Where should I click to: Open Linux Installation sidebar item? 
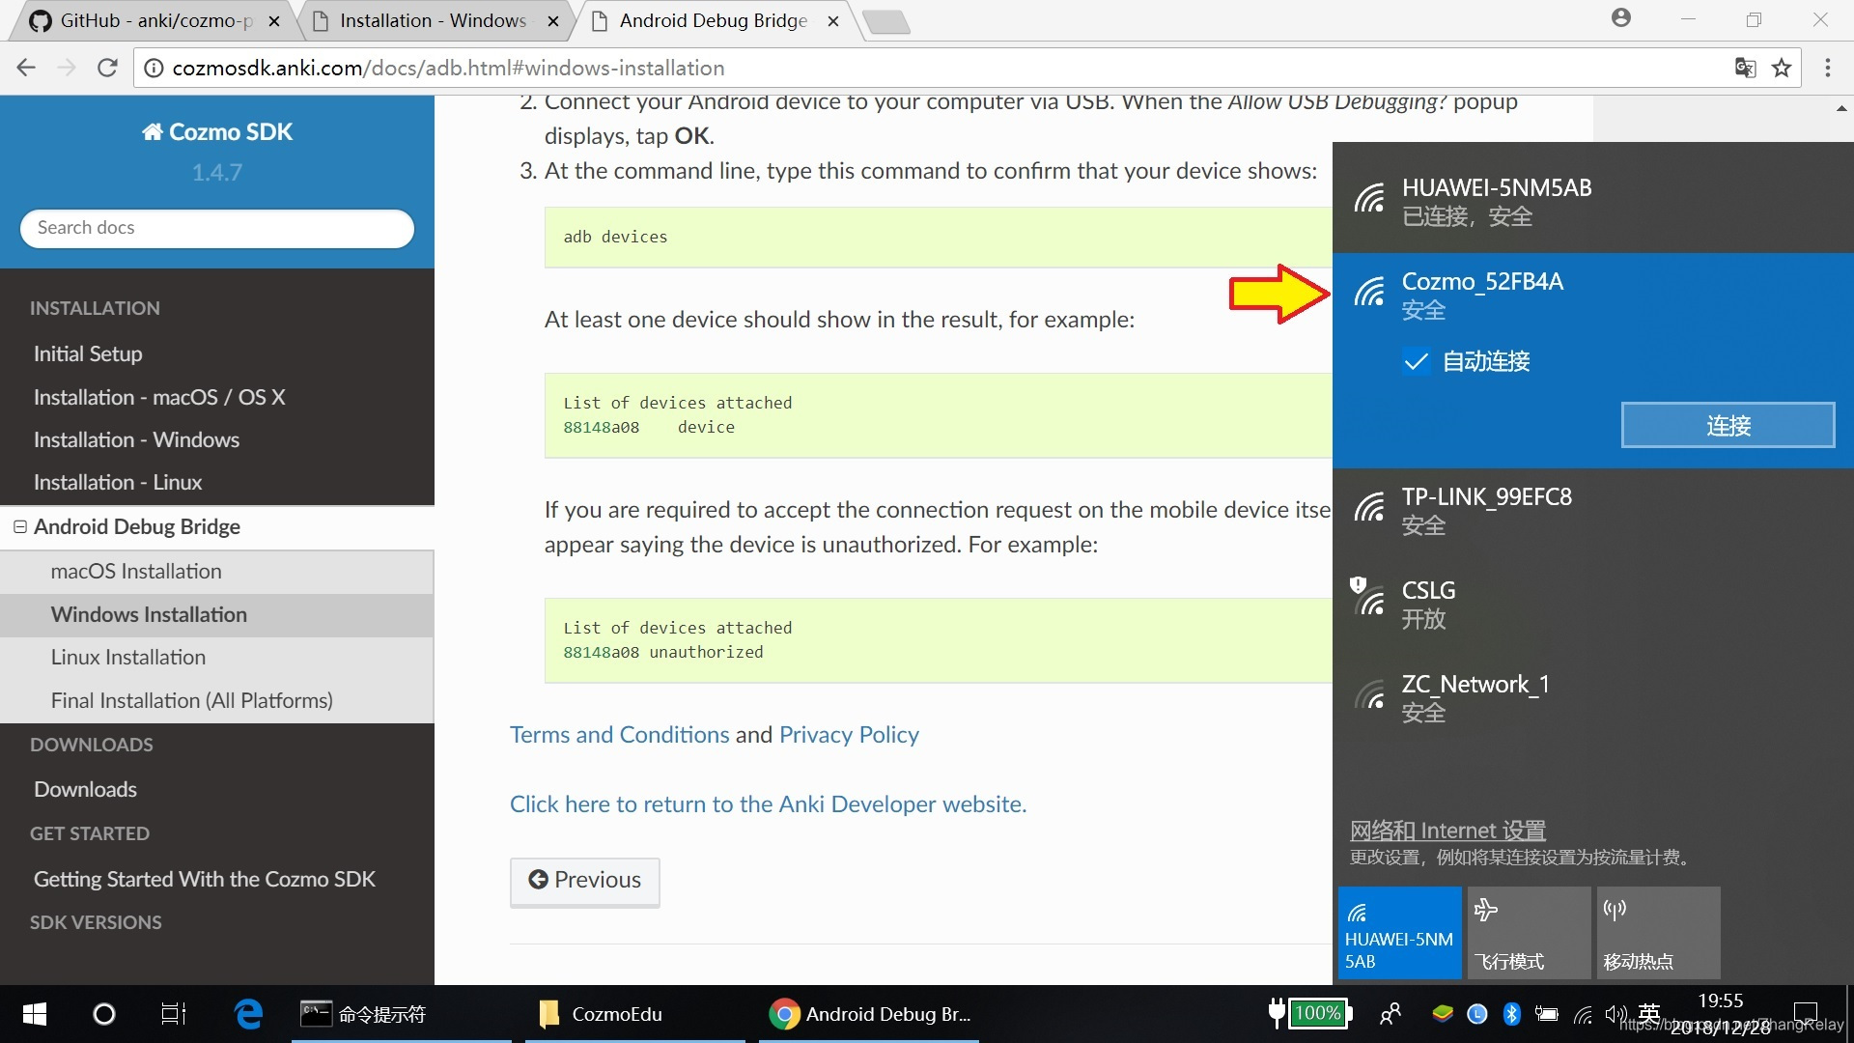[x=127, y=658]
